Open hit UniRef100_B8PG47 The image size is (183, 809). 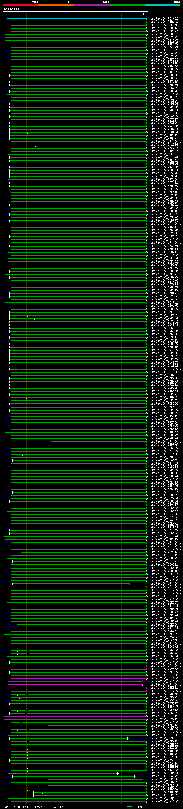tap(164, 31)
